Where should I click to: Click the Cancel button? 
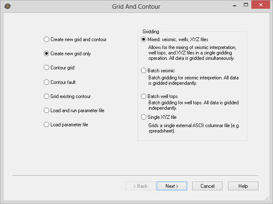pyautogui.click(x=207, y=186)
